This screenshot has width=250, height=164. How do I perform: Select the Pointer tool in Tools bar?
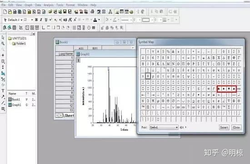pos(3,37)
